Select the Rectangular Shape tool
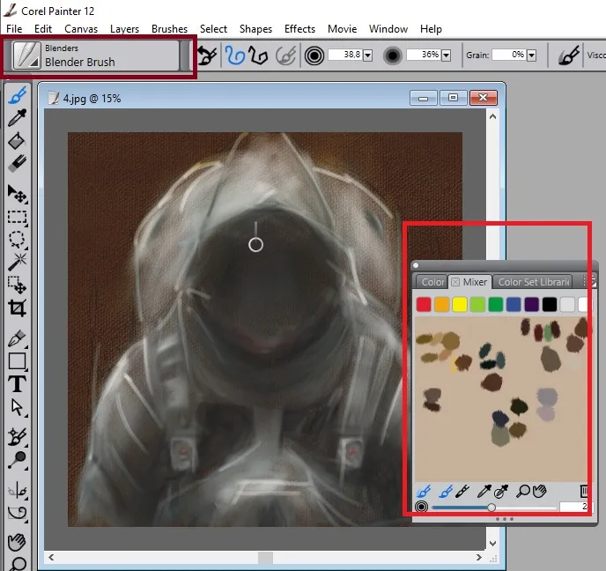Screen dimensions: 606x571 (x=17, y=361)
